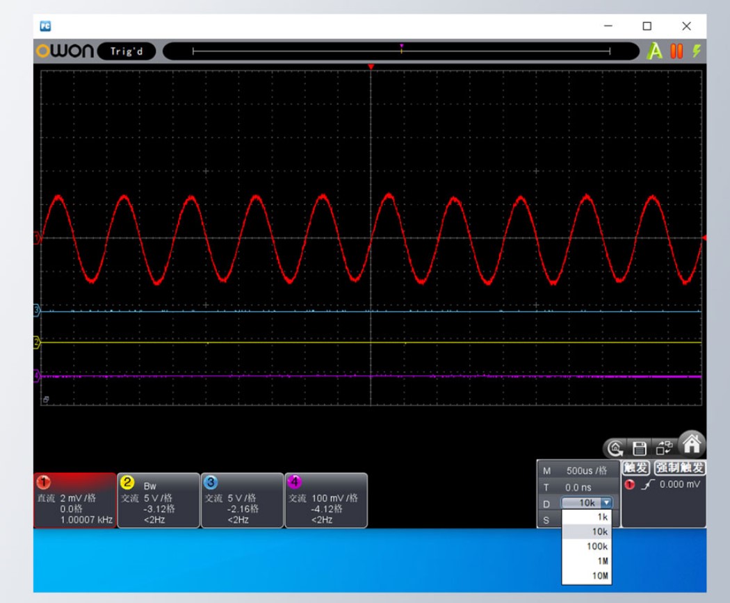Image resolution: width=730 pixels, height=603 pixels.
Task: Click the 0.000 mV trigger level value
Action: [680, 484]
